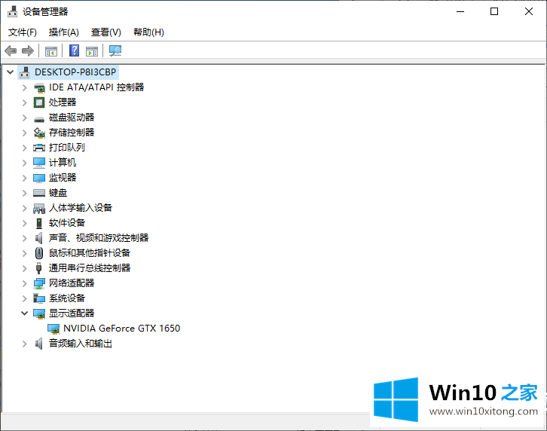The height and width of the screenshot is (431, 547).
Task: Expand the 计算机 node
Action: click(x=24, y=163)
